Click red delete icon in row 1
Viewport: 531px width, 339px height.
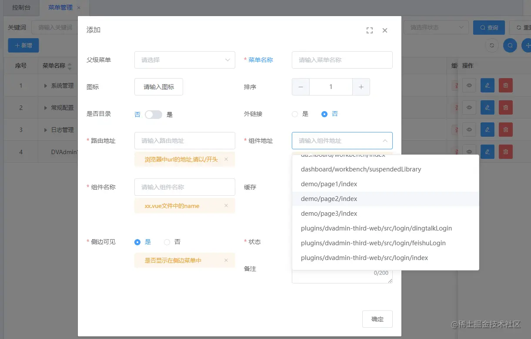pyautogui.click(x=506, y=86)
